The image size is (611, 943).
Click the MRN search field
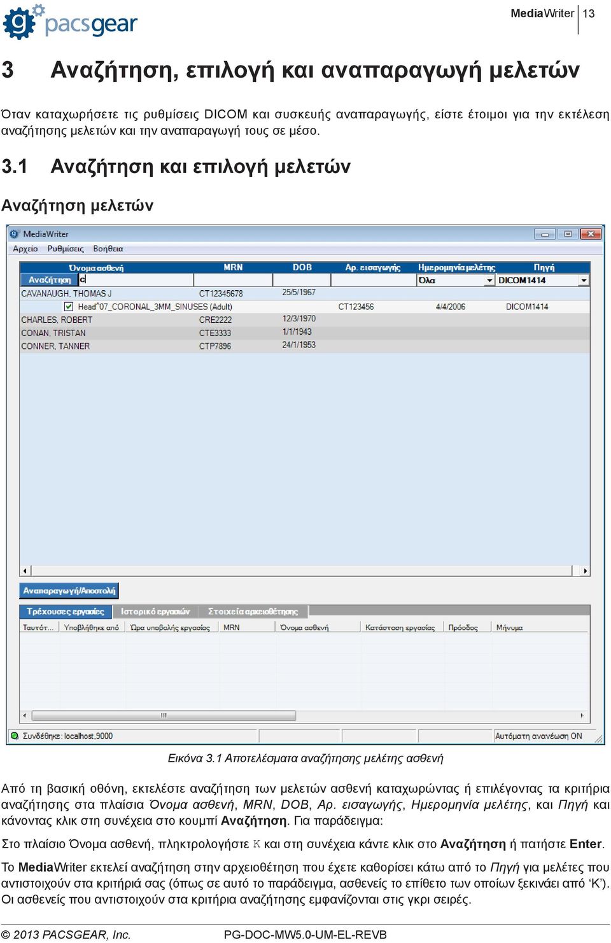pyautogui.click(x=234, y=280)
